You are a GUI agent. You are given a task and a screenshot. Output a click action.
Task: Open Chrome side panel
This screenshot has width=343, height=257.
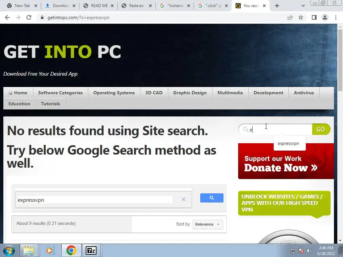tap(314, 17)
